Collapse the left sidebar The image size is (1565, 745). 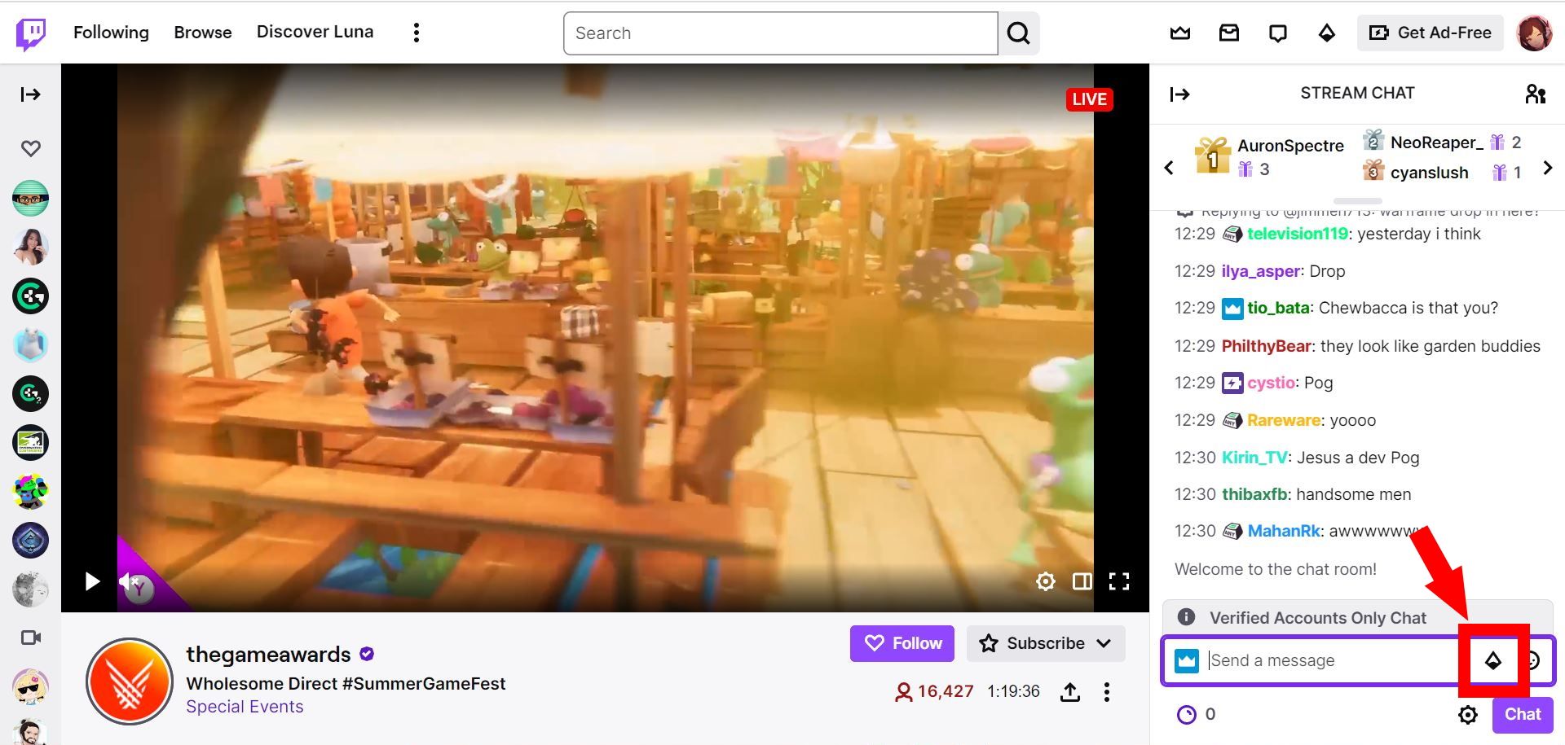pos(30,94)
